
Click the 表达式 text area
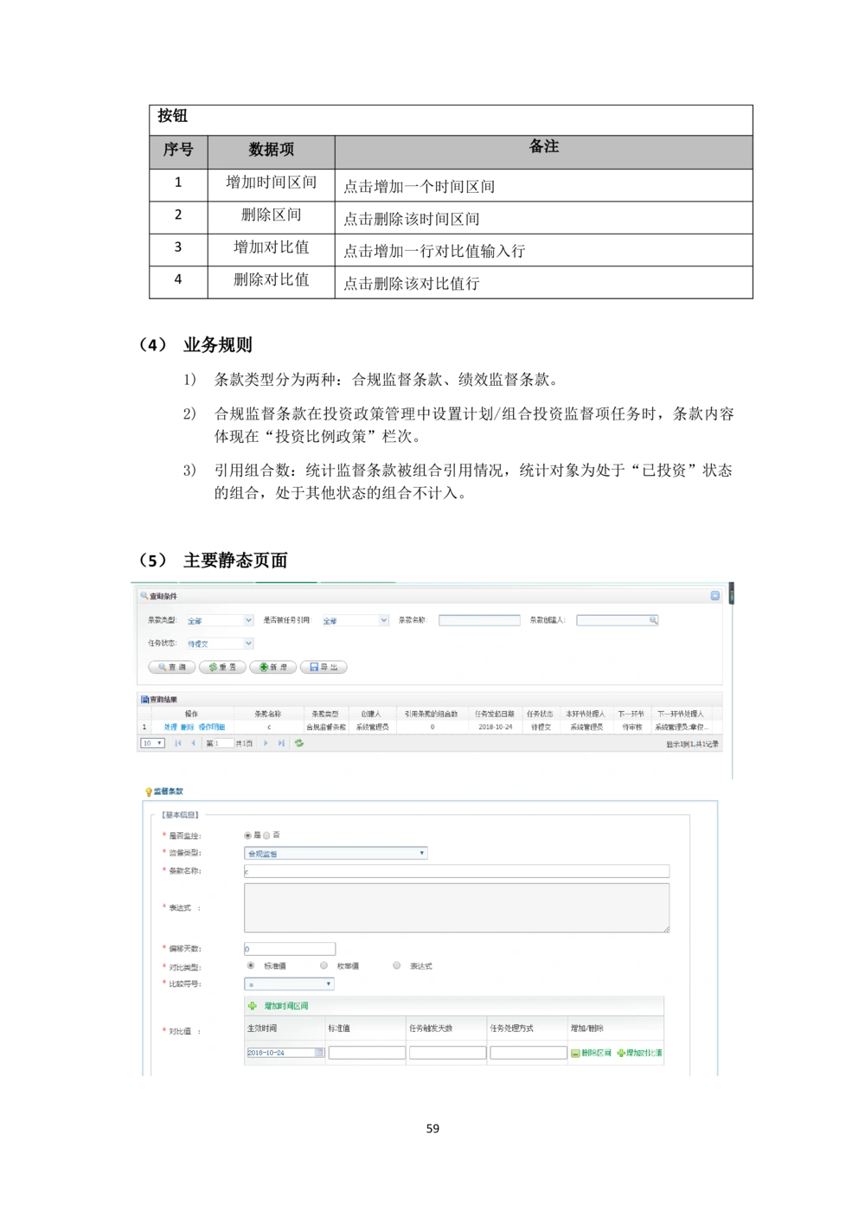(457, 907)
